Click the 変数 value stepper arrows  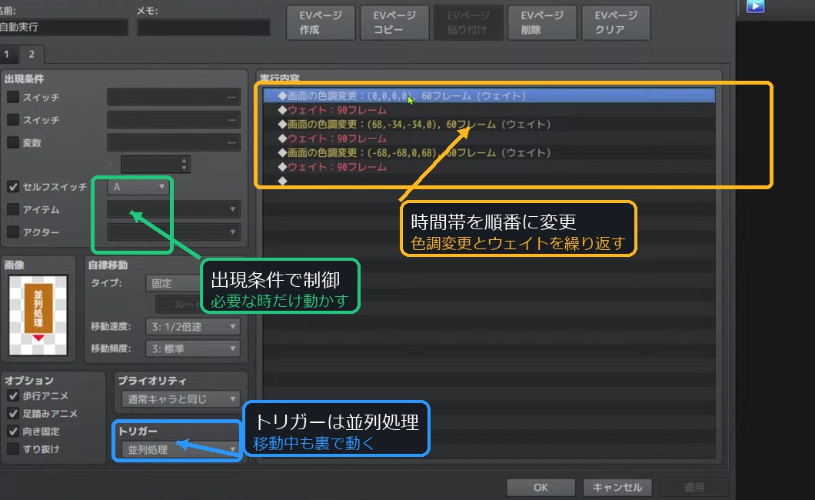(x=184, y=165)
